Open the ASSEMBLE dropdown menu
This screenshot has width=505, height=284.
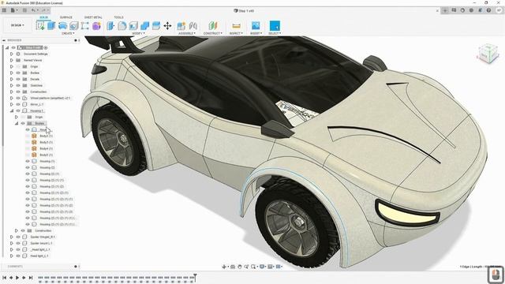[x=187, y=33]
